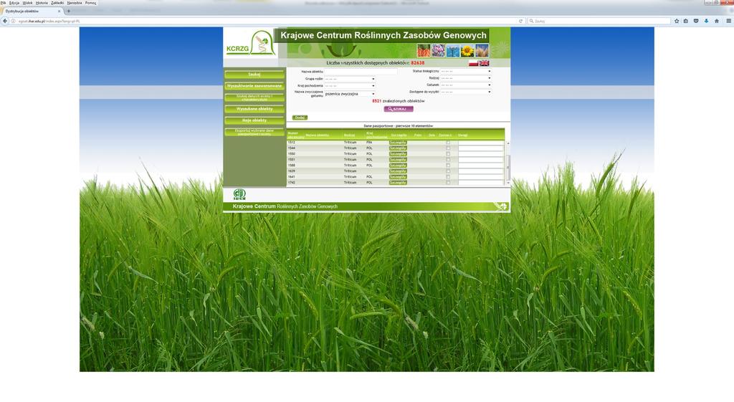
Task: Open the downloads arrow icon
Action: (x=706, y=21)
